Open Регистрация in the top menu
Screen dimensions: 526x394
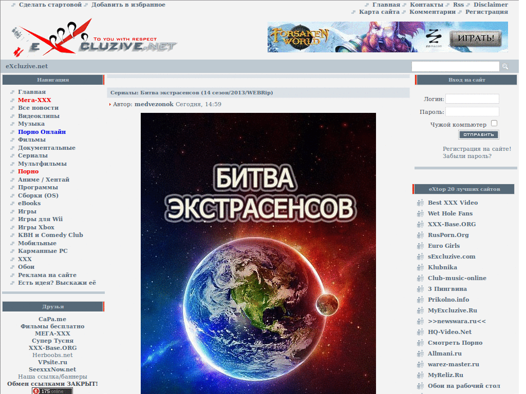click(486, 12)
